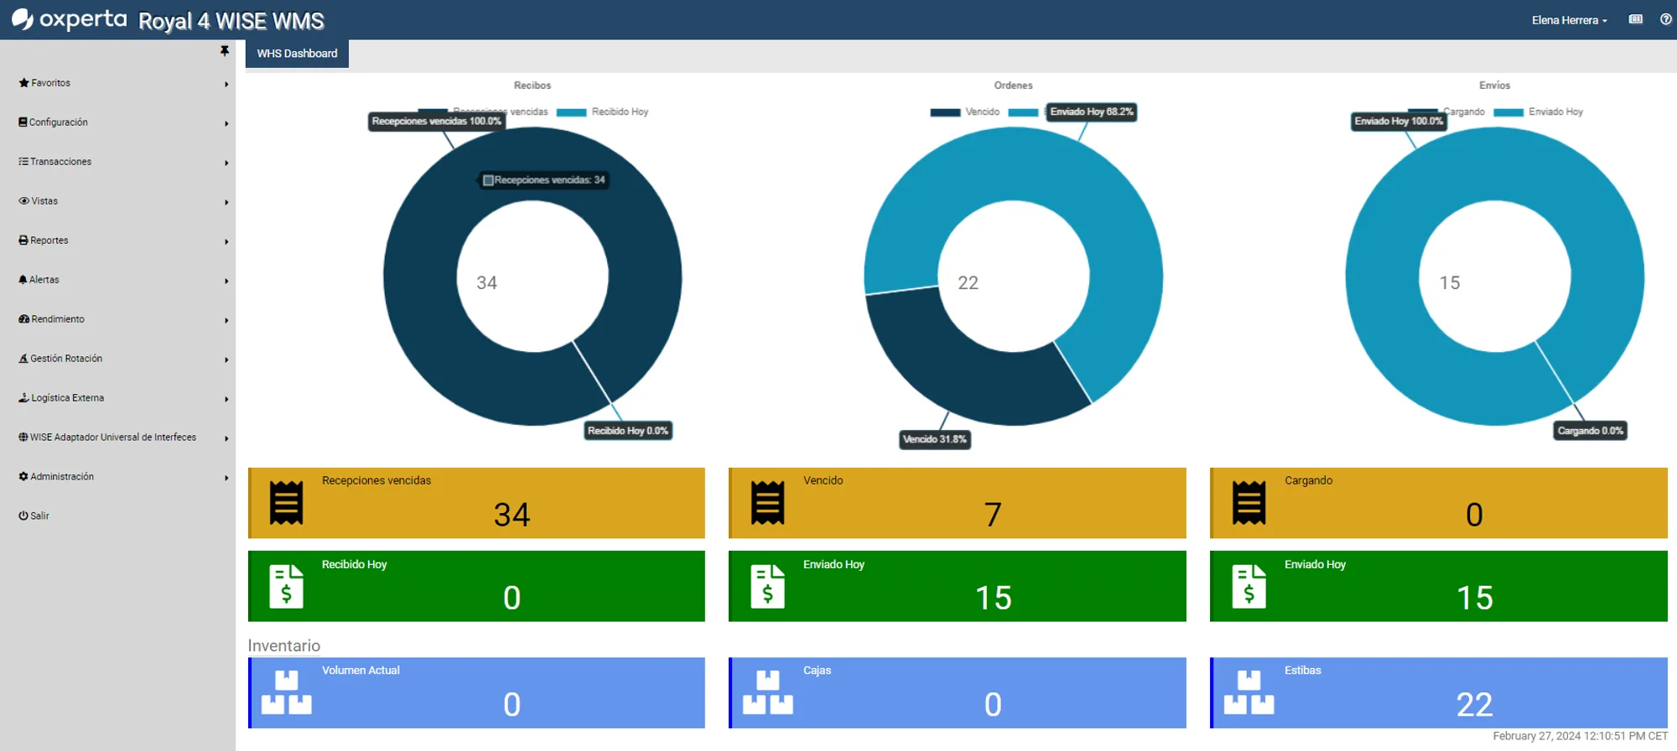This screenshot has height=751, width=1677.
Task: Click the Rendimiento gauge icon
Action: (23, 319)
